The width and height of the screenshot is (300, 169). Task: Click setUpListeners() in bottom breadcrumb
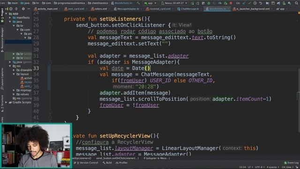click(x=82, y=158)
